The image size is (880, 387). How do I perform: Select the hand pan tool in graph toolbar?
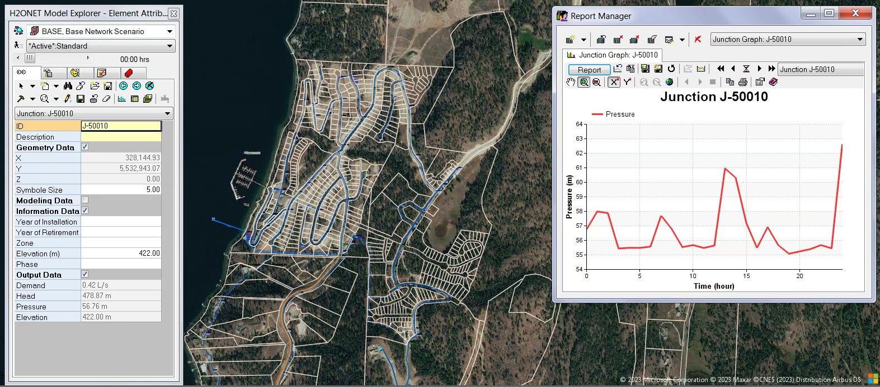(x=570, y=82)
